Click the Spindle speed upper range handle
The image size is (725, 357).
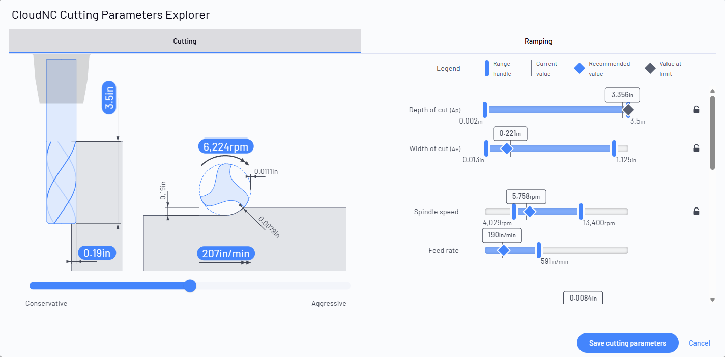(581, 212)
